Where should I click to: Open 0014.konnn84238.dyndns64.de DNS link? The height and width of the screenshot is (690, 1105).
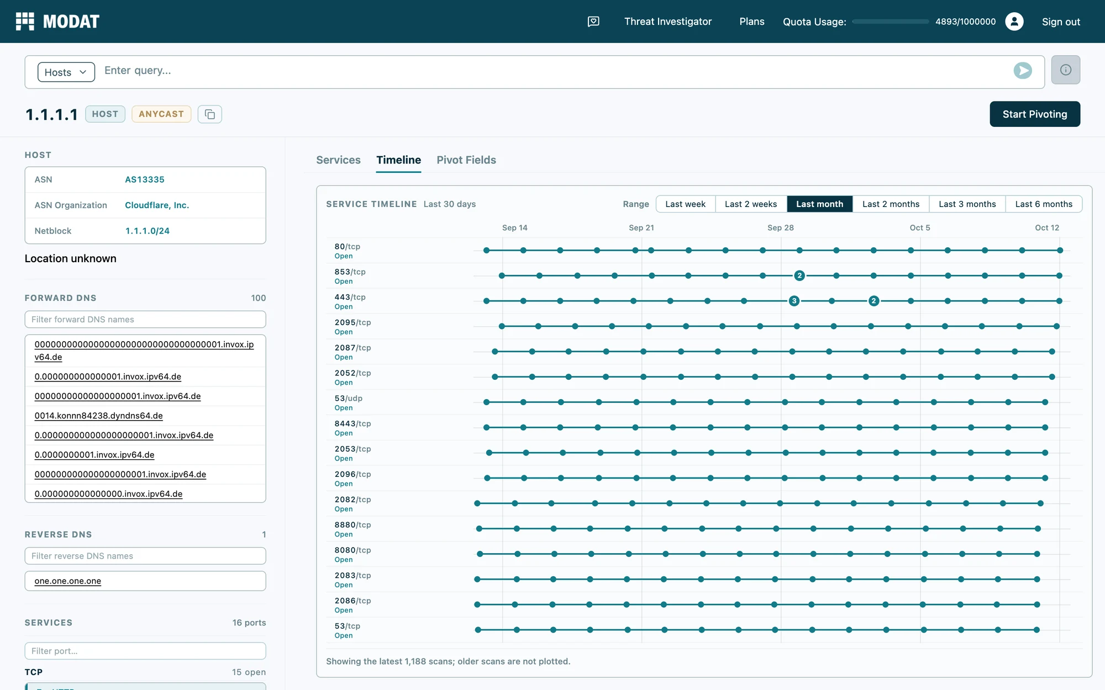(99, 416)
